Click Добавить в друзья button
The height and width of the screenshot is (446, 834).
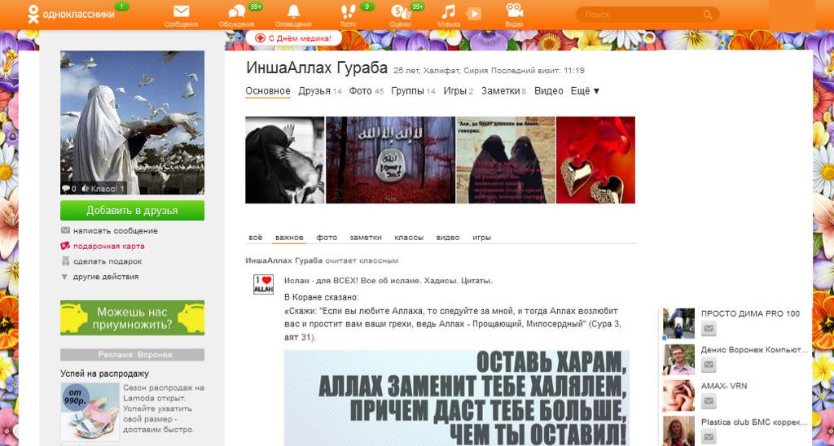[x=132, y=211]
